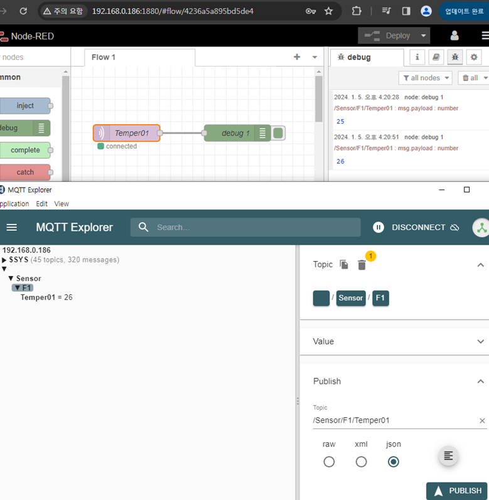Image resolution: width=489 pixels, height=500 pixels.
Task: Open the media control icon in the browser toolbar
Action: pyautogui.click(x=386, y=11)
